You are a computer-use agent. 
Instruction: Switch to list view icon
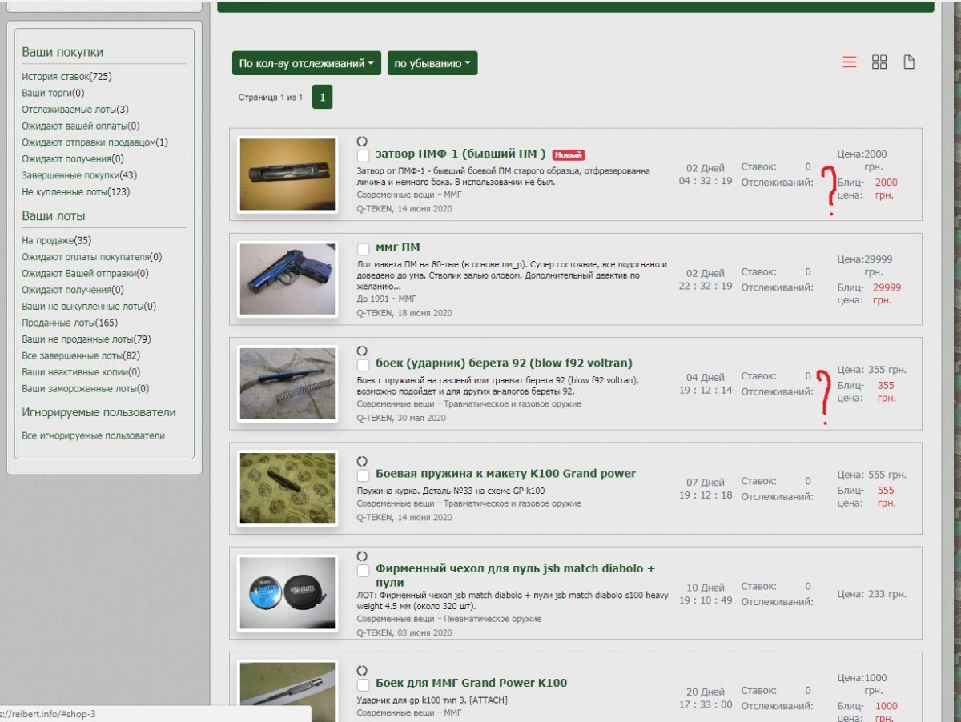[850, 62]
